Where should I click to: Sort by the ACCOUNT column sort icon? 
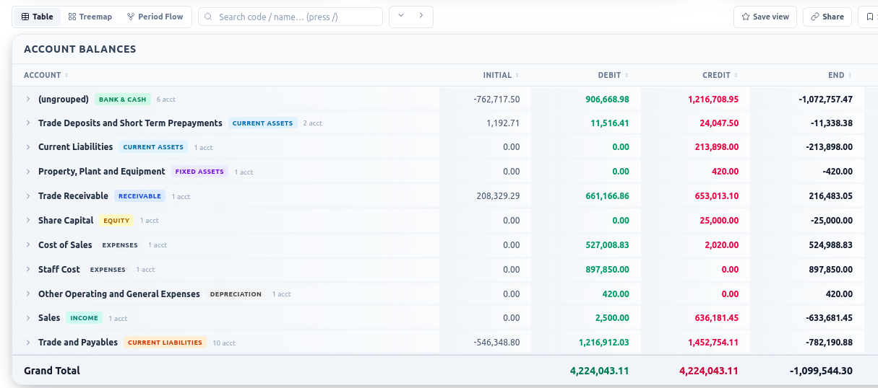tap(66, 75)
